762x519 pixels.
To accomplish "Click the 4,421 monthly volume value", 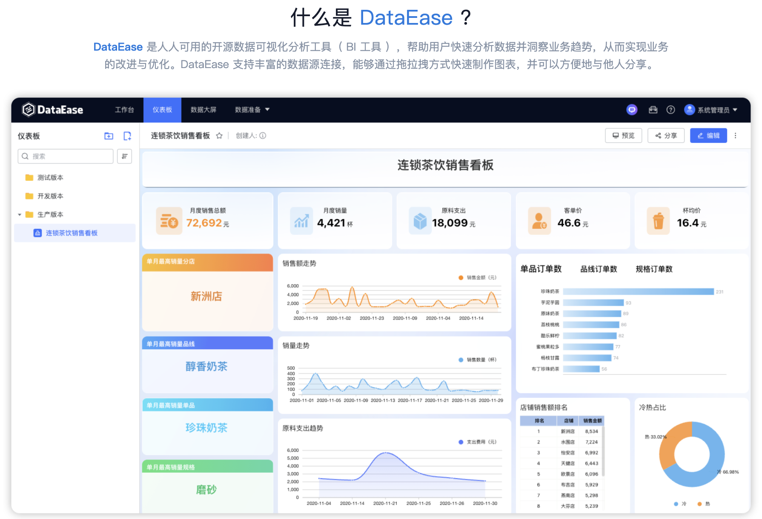I will (331, 223).
